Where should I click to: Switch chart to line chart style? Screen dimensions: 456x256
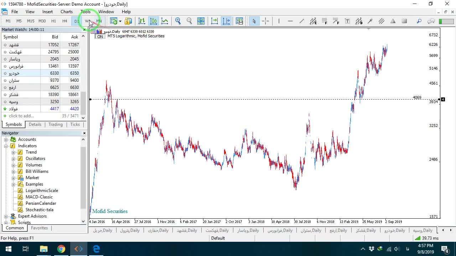[165, 21]
